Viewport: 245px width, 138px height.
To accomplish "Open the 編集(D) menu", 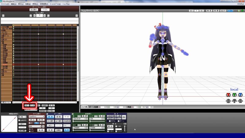I will pos(13,4).
